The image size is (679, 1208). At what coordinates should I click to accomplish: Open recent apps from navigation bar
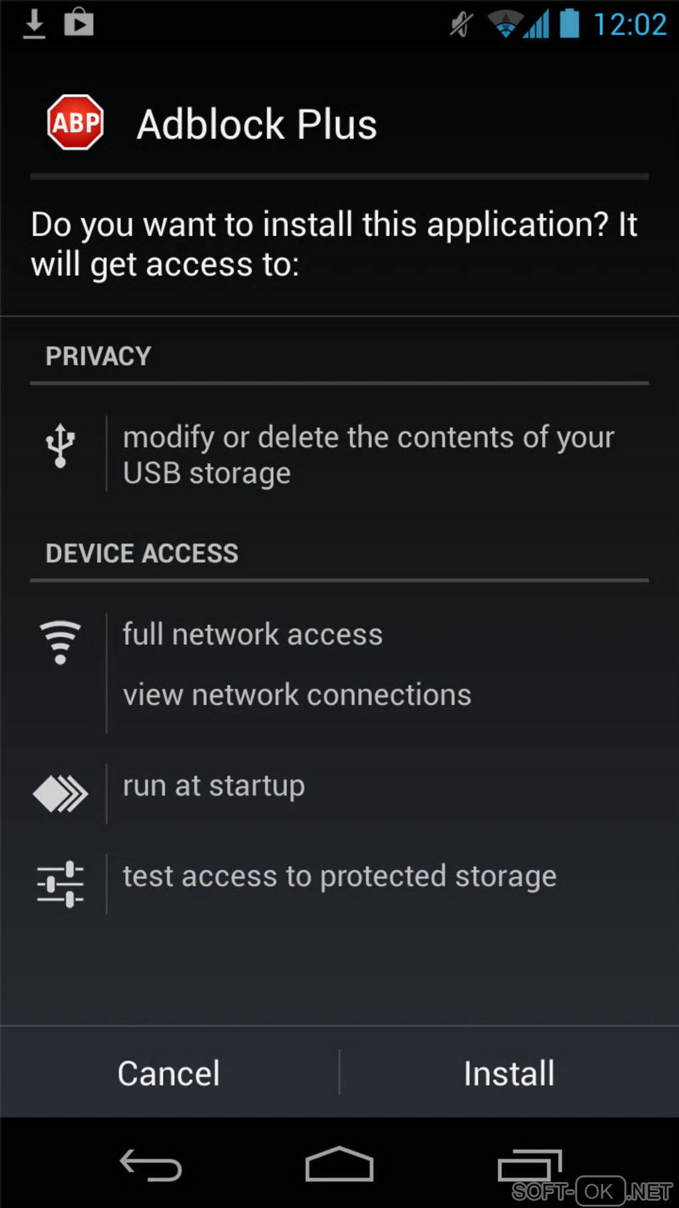pyautogui.click(x=529, y=1166)
